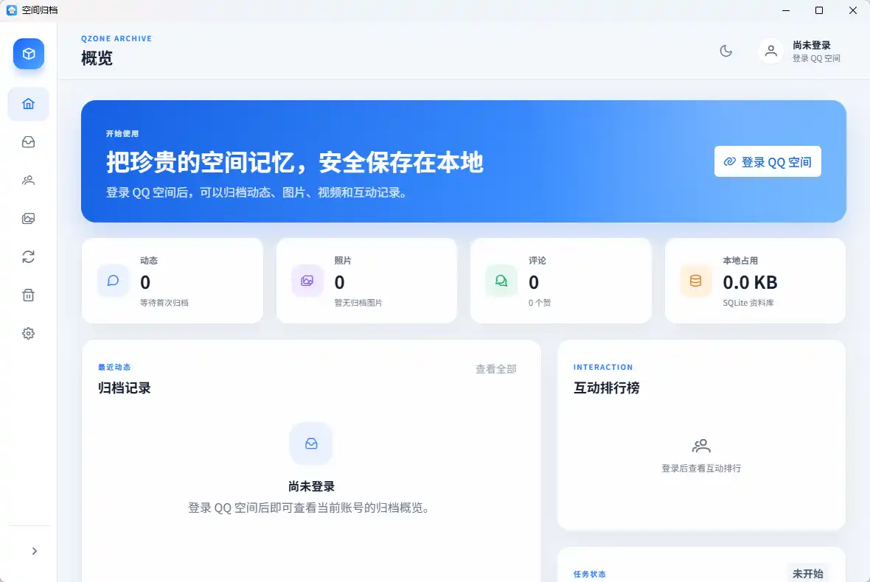Click the user avatar icon

[770, 51]
